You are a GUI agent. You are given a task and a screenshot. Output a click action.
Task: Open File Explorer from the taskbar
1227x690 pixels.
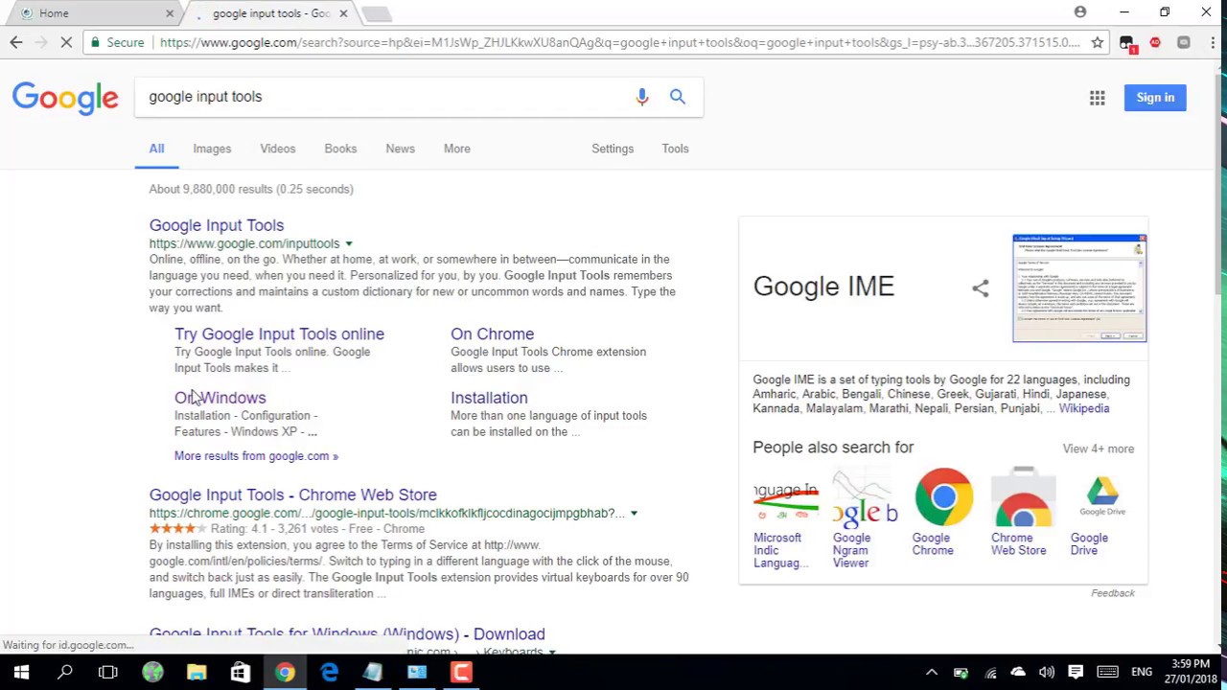(x=197, y=672)
